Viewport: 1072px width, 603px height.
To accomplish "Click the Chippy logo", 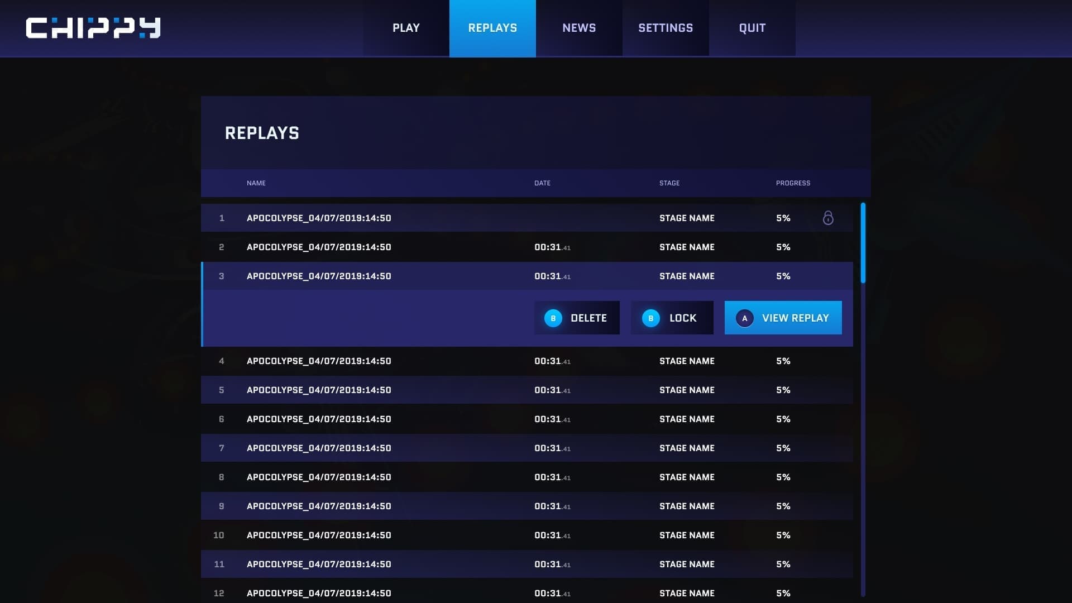I will [93, 28].
